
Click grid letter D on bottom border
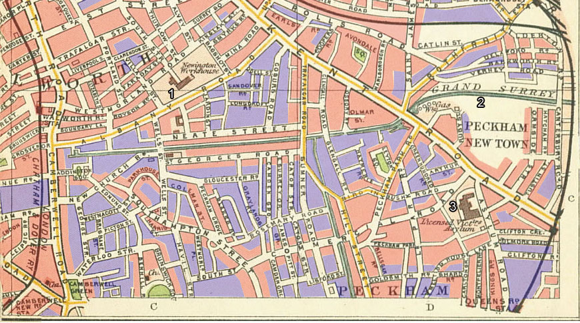click(x=430, y=307)
